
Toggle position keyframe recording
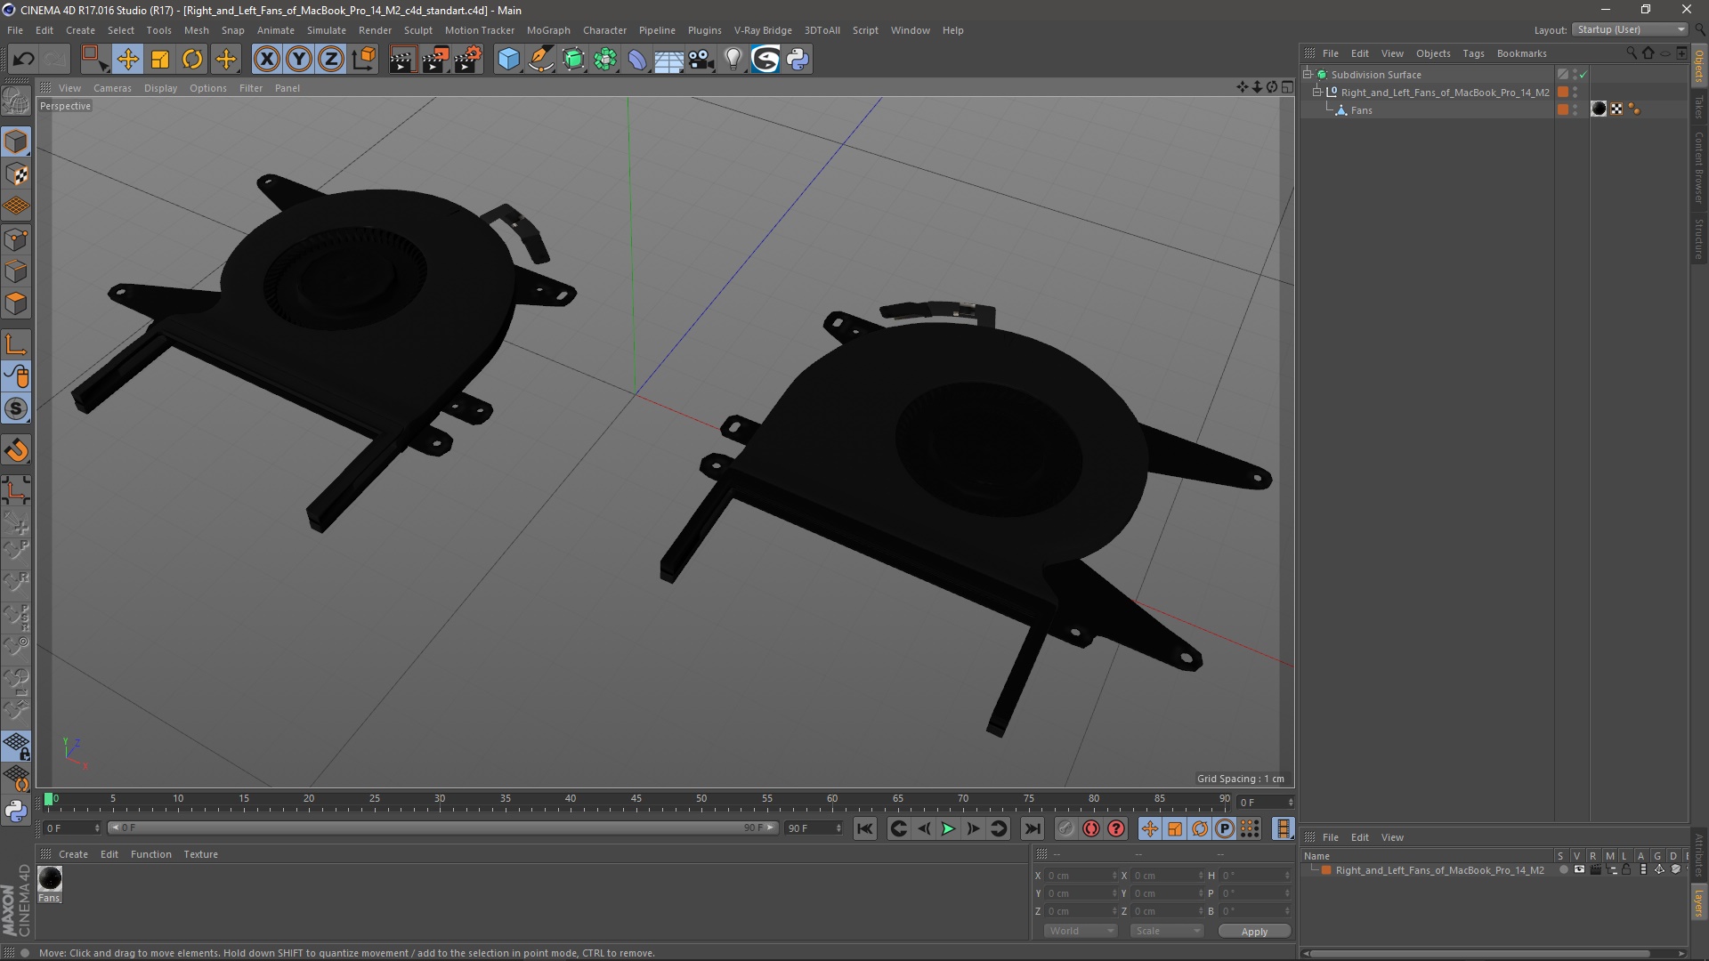pyautogui.click(x=1149, y=829)
